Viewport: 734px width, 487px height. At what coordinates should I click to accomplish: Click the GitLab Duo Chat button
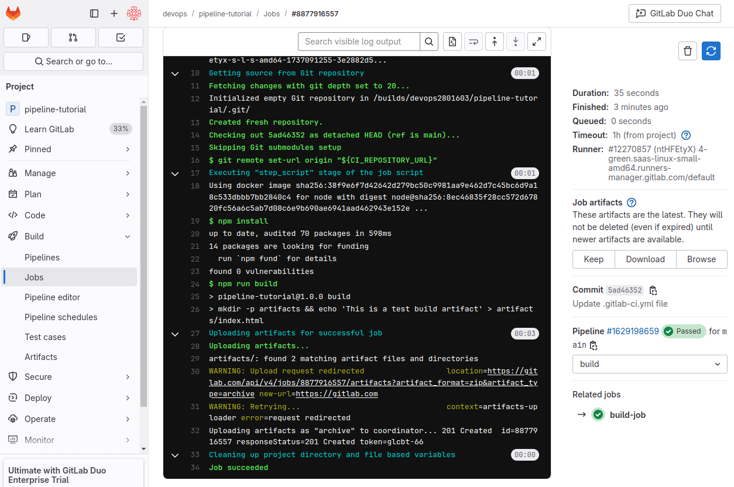coord(674,13)
